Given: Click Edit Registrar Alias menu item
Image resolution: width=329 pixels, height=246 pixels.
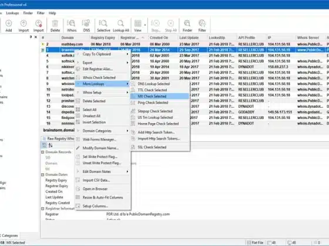Looking at the screenshot, I should 103,69.
